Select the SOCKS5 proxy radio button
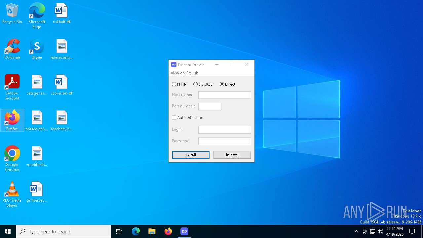The image size is (423, 238). coord(203,84)
